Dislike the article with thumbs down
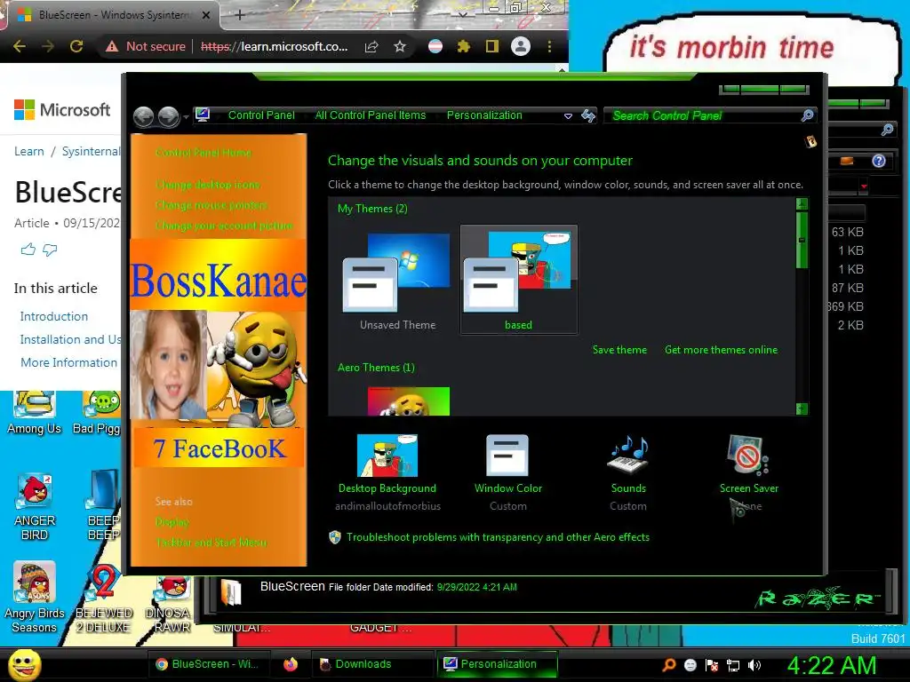Image resolution: width=910 pixels, height=682 pixels. pos(50,250)
